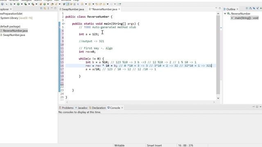
Task: Open the Console panel view menu dropdown
Action: [260, 107]
